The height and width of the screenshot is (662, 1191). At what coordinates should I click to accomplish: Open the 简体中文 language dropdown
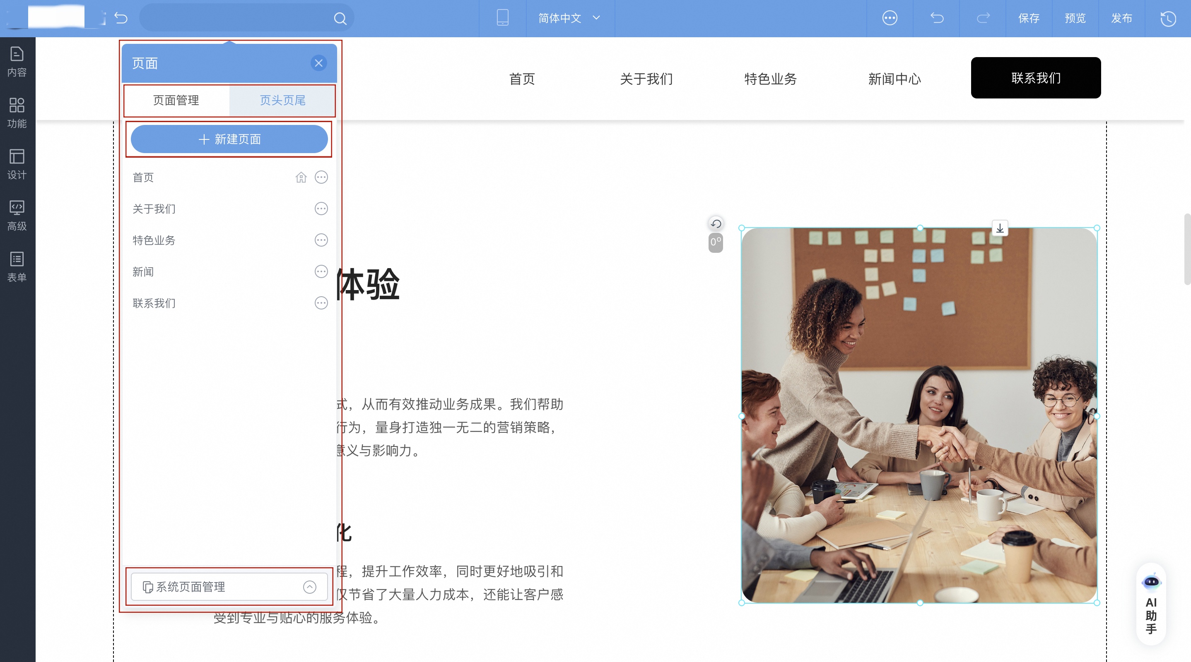569,18
